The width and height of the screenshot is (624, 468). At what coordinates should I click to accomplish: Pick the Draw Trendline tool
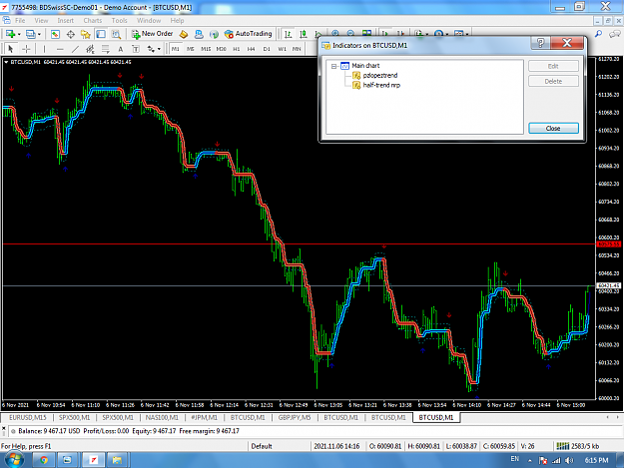75,49
